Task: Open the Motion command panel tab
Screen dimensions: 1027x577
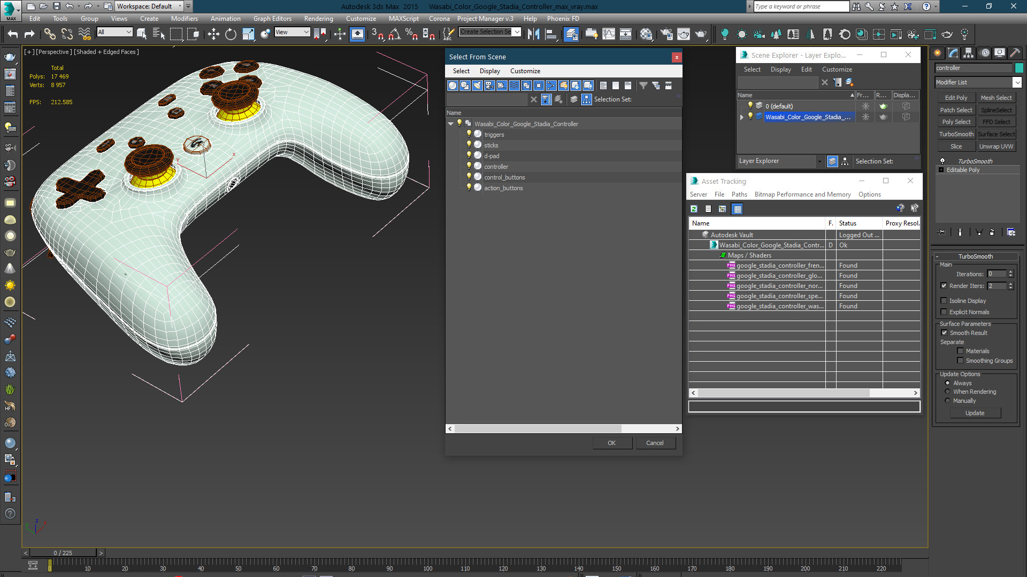Action: point(985,53)
